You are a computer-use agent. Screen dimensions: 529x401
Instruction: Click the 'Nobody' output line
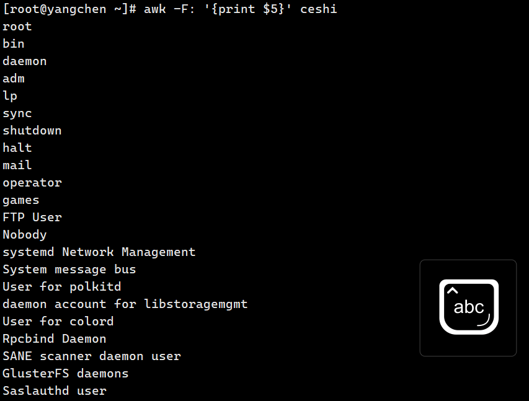pos(25,235)
